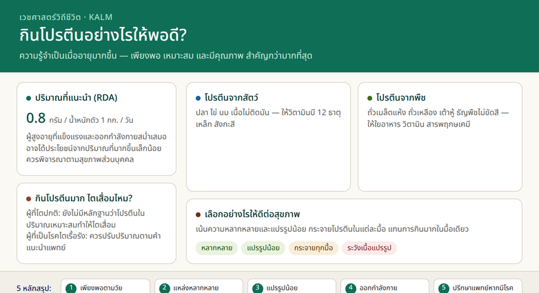Image resolution: width=539 pixels, height=293 pixels.
Task: Click the green dot beside ปริมาณที่แนะนำ (RDA)
Action: point(28,99)
